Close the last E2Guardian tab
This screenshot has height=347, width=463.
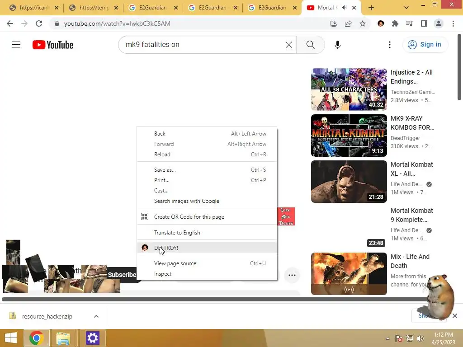[x=295, y=8]
